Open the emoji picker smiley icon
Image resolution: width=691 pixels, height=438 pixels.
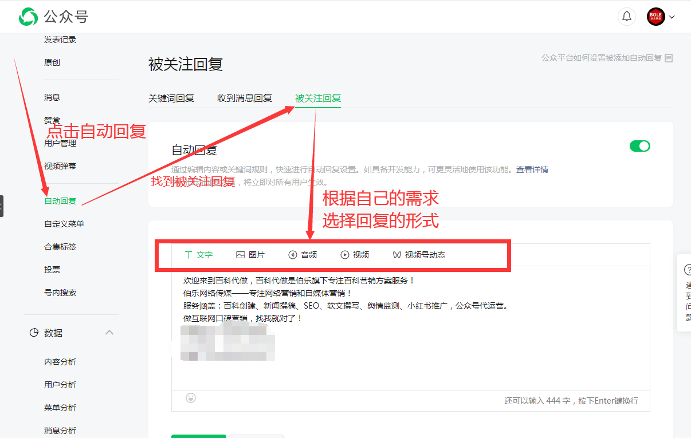click(x=191, y=397)
